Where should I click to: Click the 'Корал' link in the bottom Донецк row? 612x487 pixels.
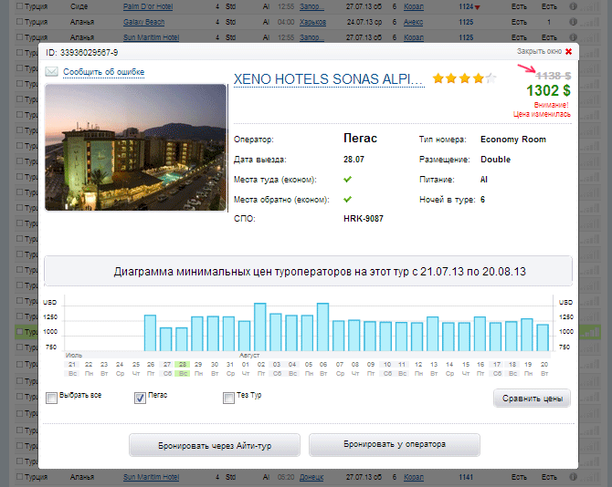[414, 477]
